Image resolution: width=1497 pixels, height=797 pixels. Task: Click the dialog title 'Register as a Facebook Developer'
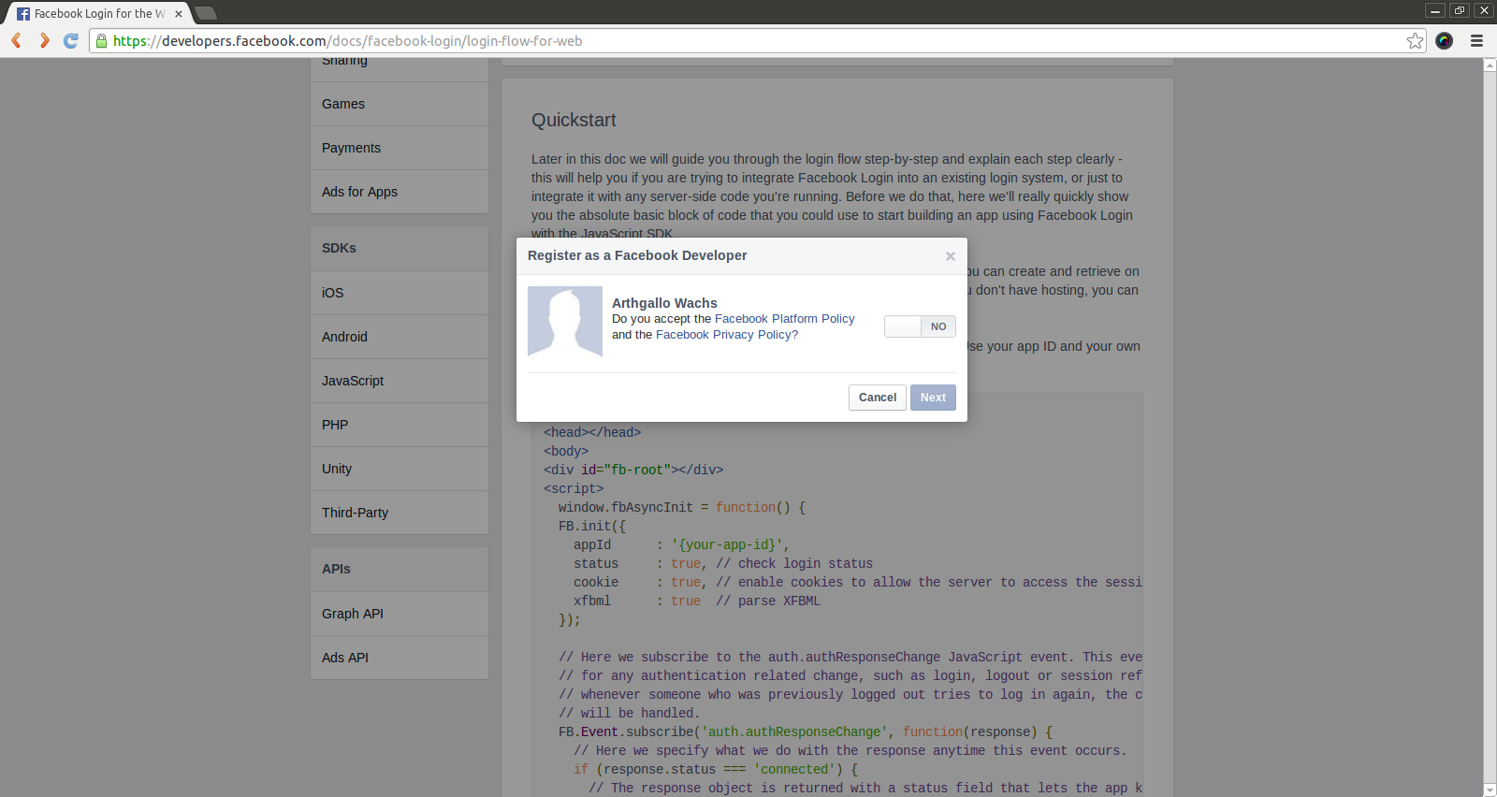(637, 255)
